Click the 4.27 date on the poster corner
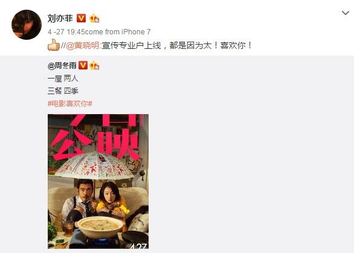Screen dimensions: 354x253 click(139, 246)
